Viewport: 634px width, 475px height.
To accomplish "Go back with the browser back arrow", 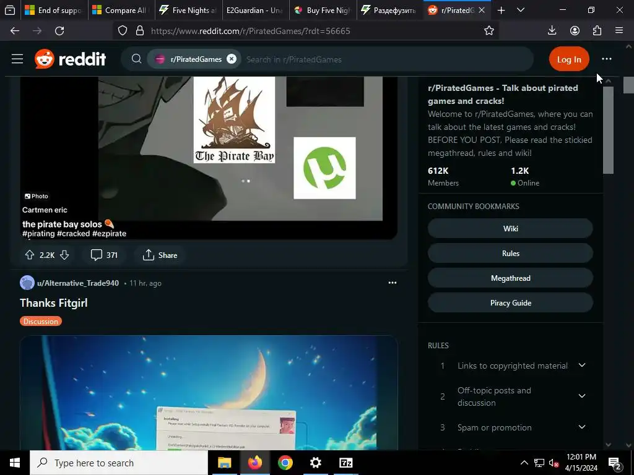I will tap(15, 31).
